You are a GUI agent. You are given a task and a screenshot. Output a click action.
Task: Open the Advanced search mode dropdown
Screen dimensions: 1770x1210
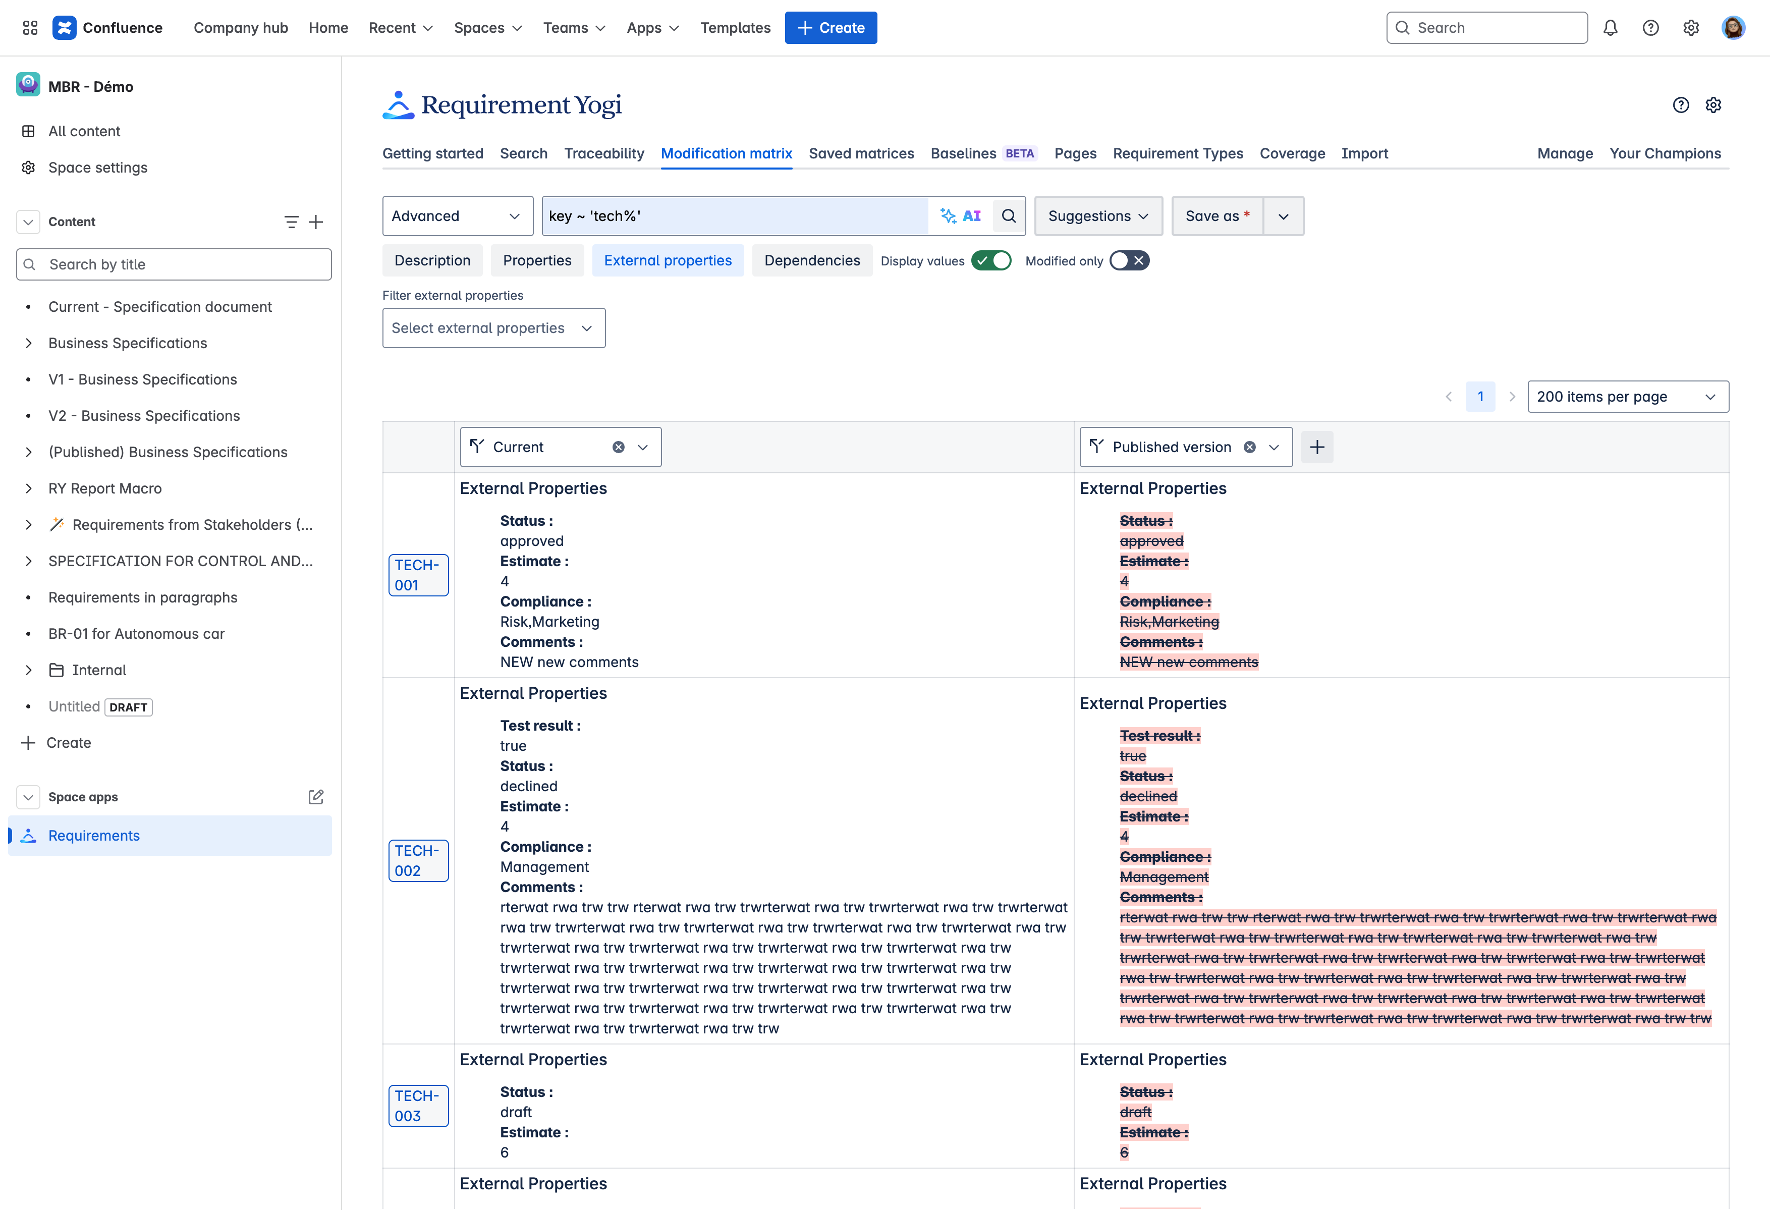point(457,216)
